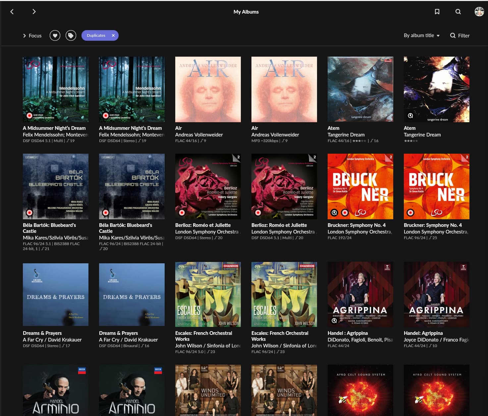Open the tag filter icon
The image size is (488, 416).
pyautogui.click(x=71, y=35)
